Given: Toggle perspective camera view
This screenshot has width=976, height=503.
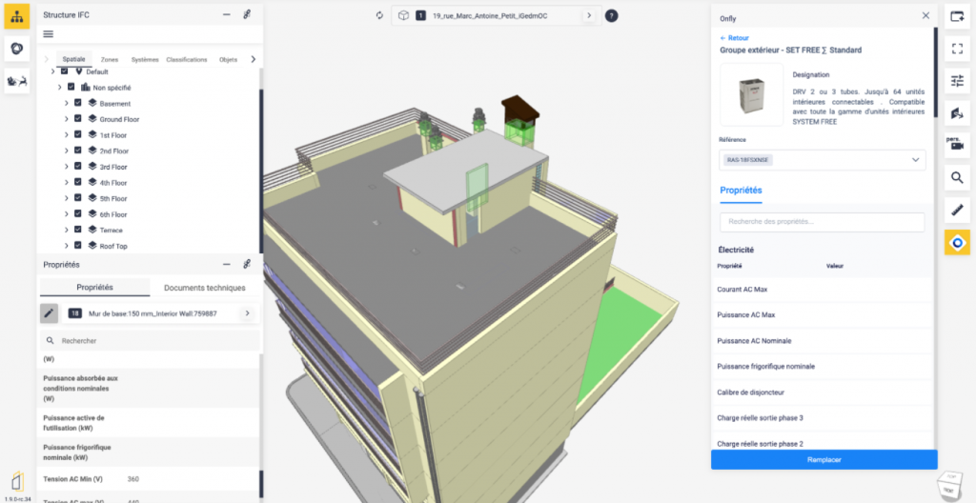Looking at the screenshot, I should tap(957, 144).
